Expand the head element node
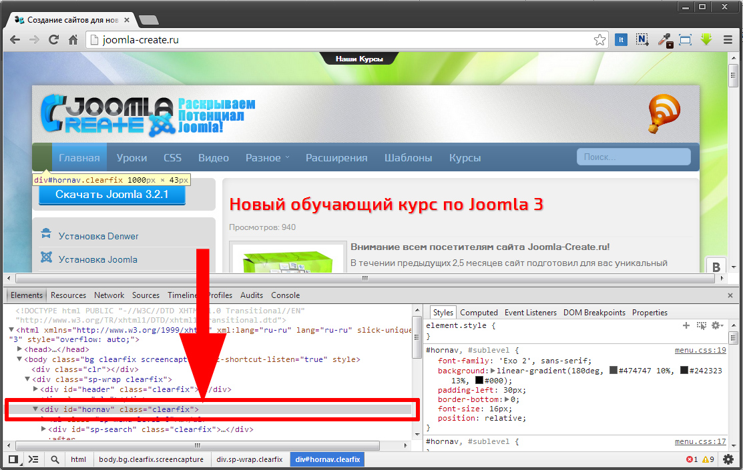The width and height of the screenshot is (743, 470). coord(20,349)
